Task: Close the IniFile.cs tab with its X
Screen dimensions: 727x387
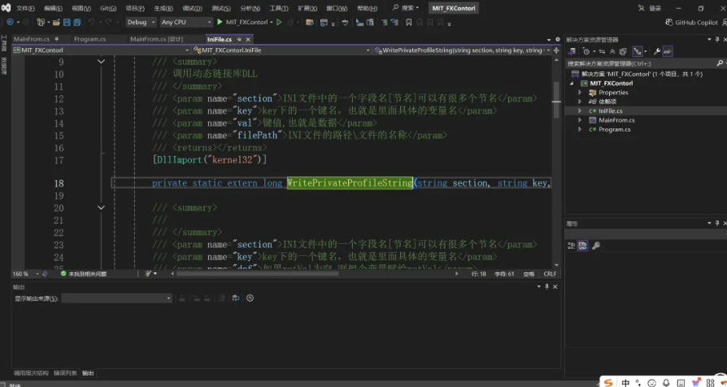Action: coord(248,39)
